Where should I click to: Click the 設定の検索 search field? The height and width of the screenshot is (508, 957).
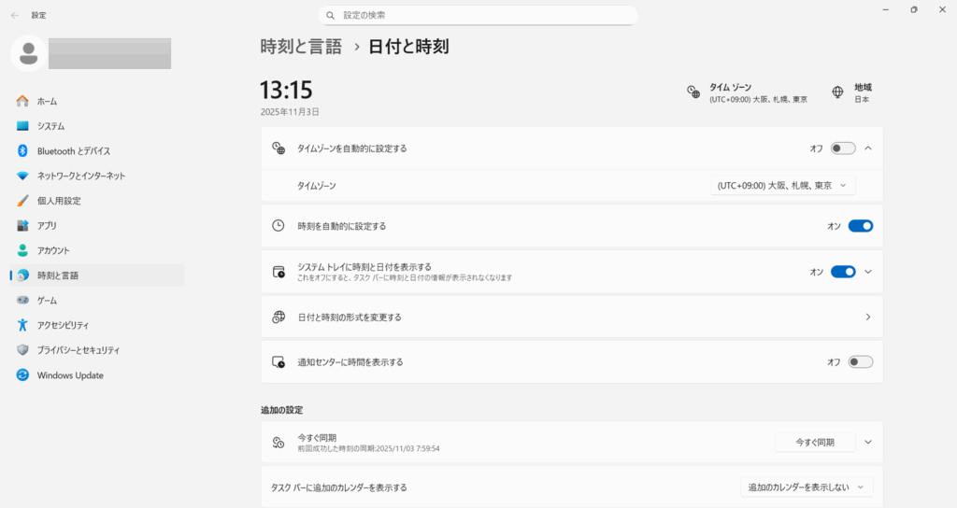(x=478, y=15)
